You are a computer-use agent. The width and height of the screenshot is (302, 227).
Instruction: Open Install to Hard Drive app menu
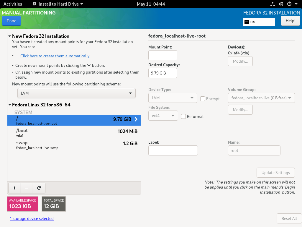pos(58,4)
